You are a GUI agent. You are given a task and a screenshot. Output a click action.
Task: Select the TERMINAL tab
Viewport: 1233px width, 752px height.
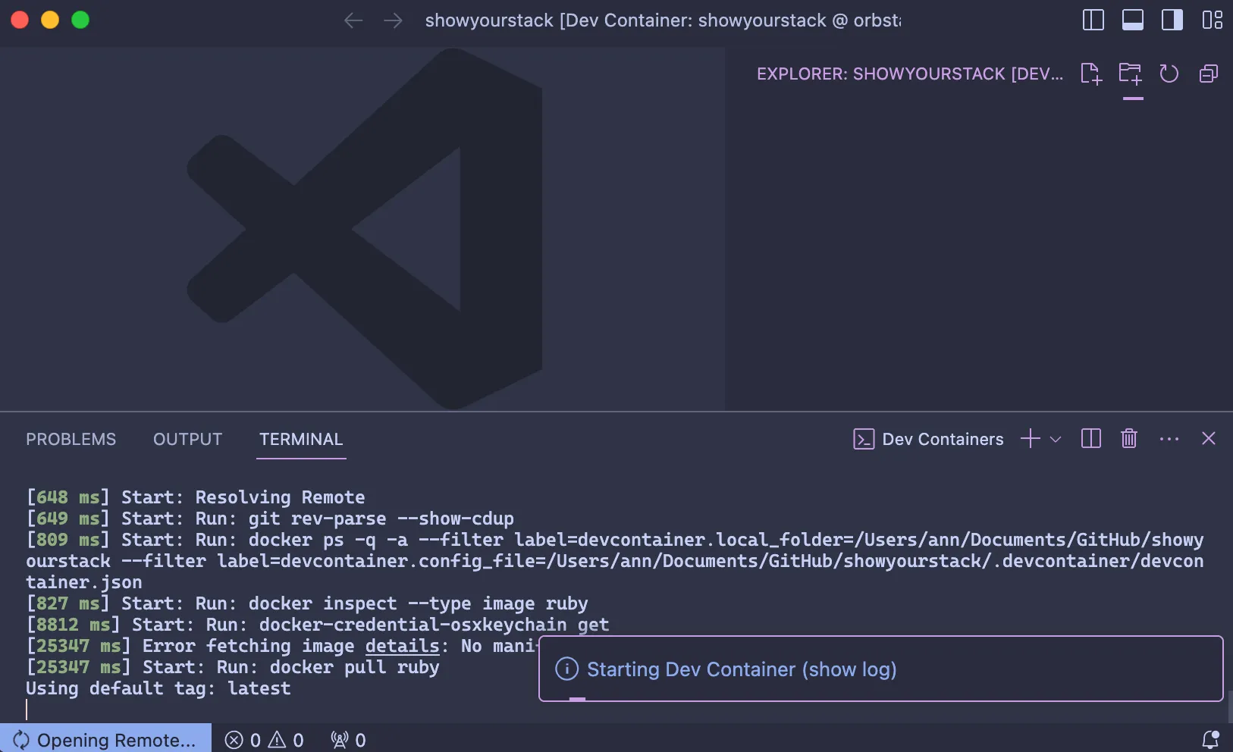(x=301, y=440)
